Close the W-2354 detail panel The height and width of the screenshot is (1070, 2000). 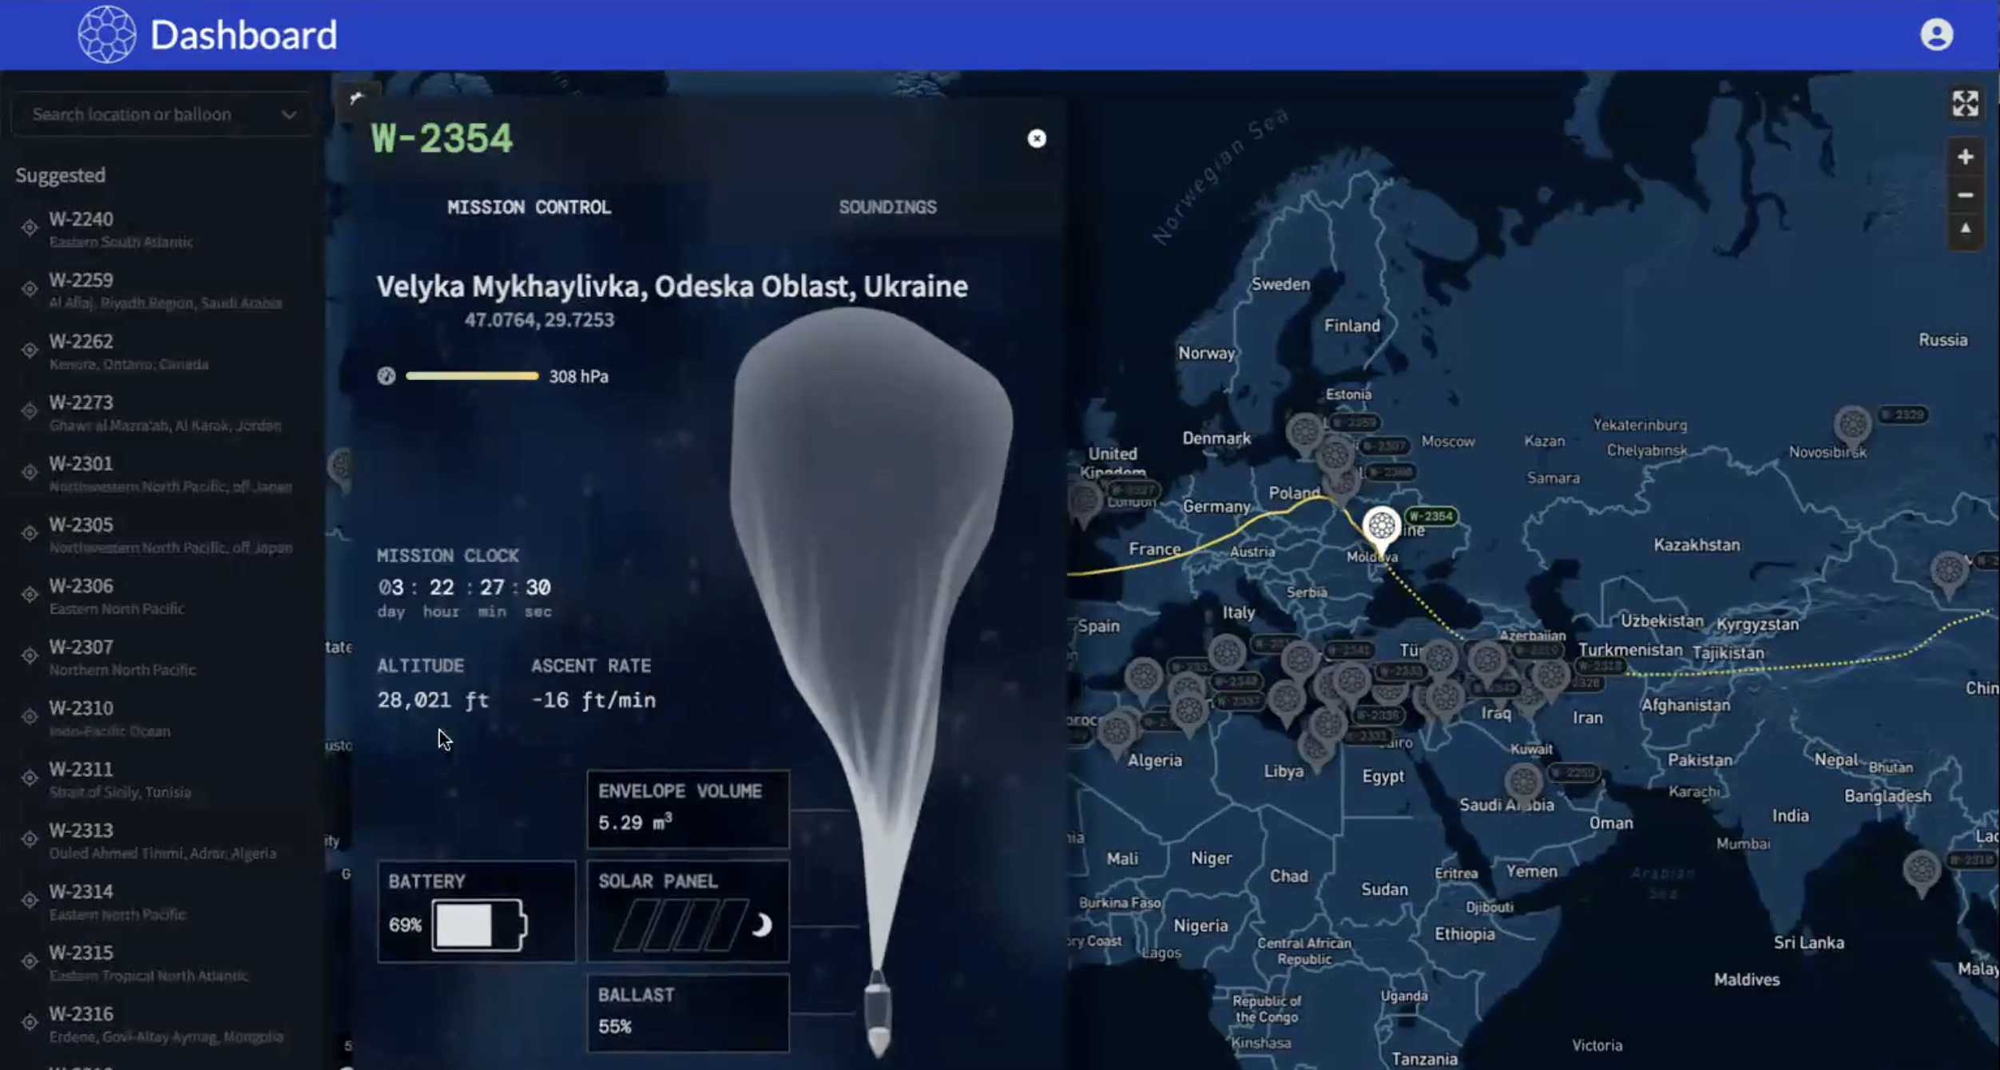coord(1036,139)
